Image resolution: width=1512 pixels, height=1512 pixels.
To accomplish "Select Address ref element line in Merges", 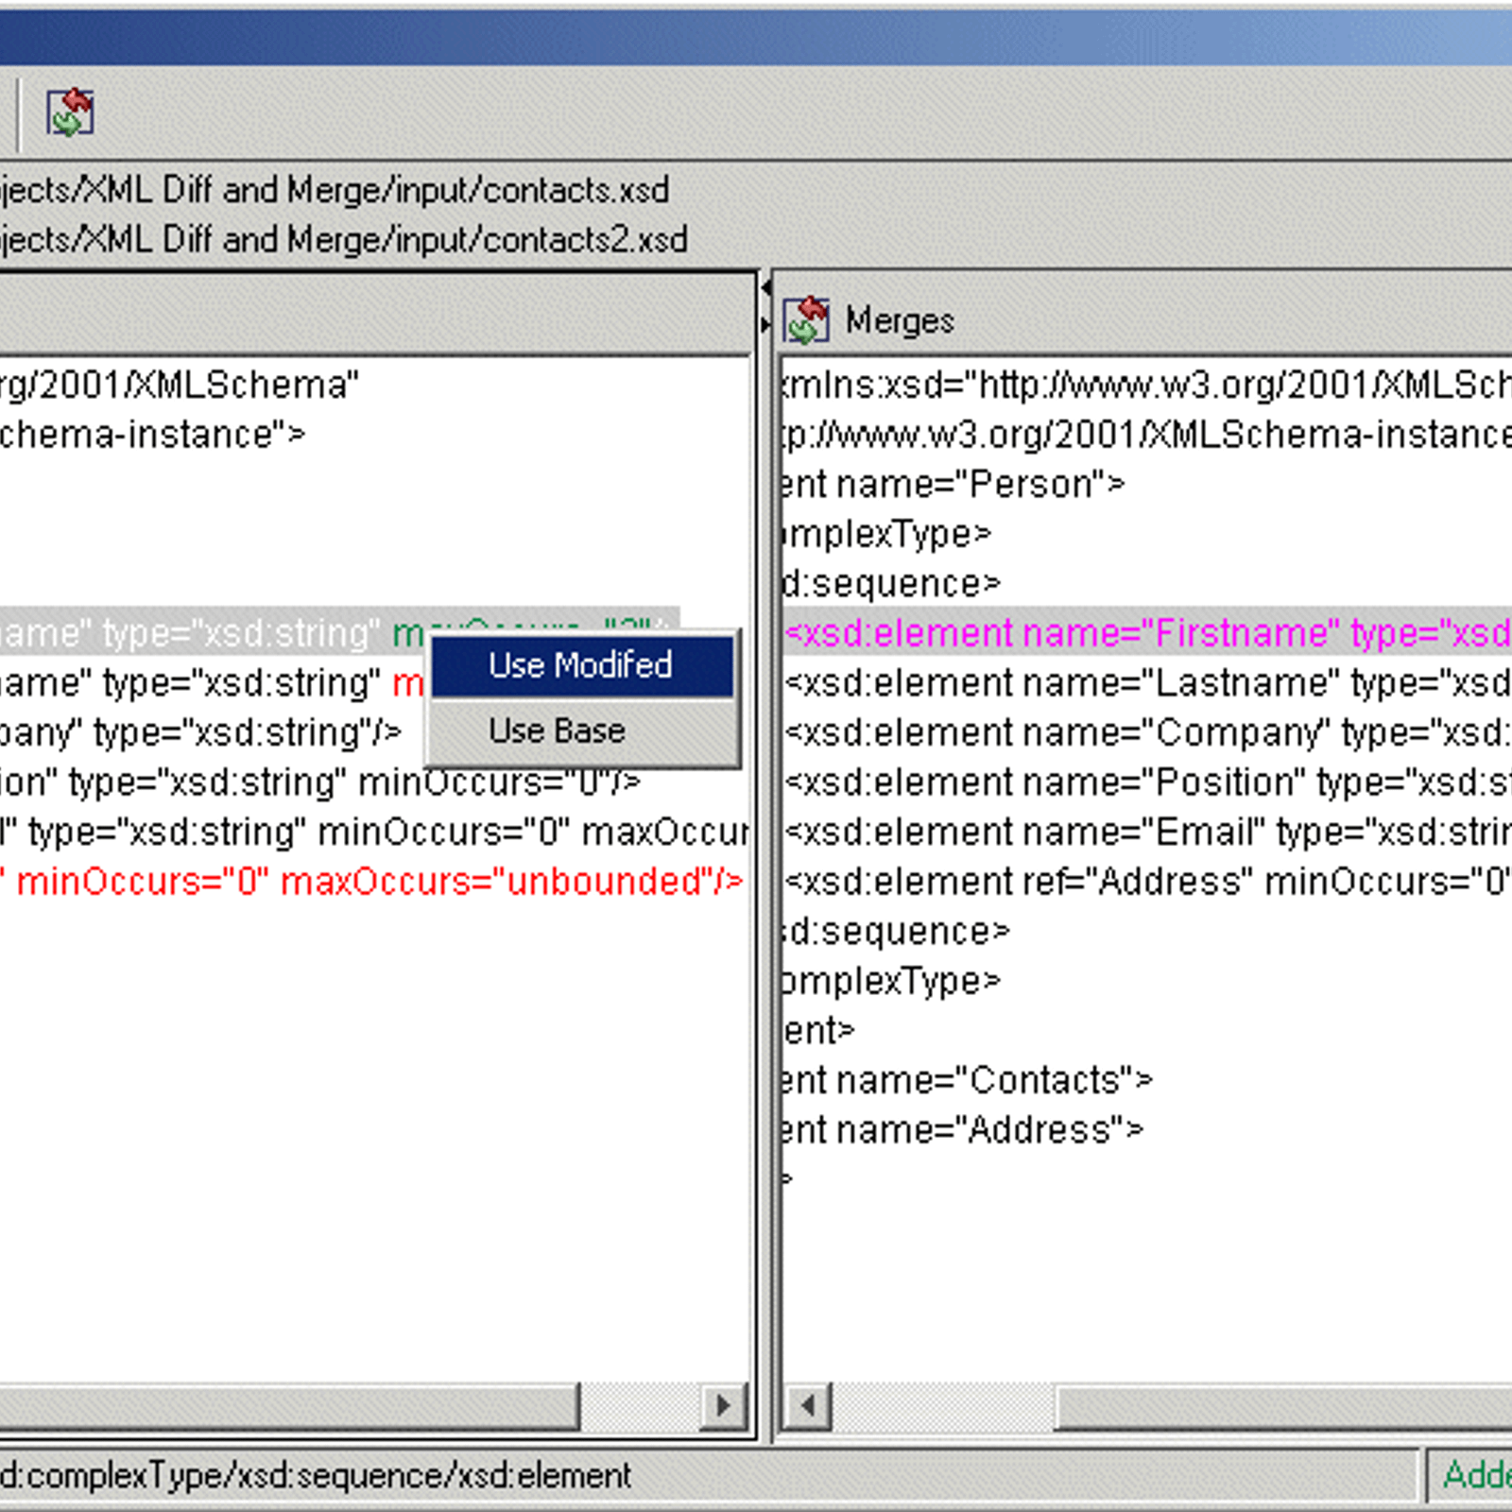I will [x=1147, y=881].
